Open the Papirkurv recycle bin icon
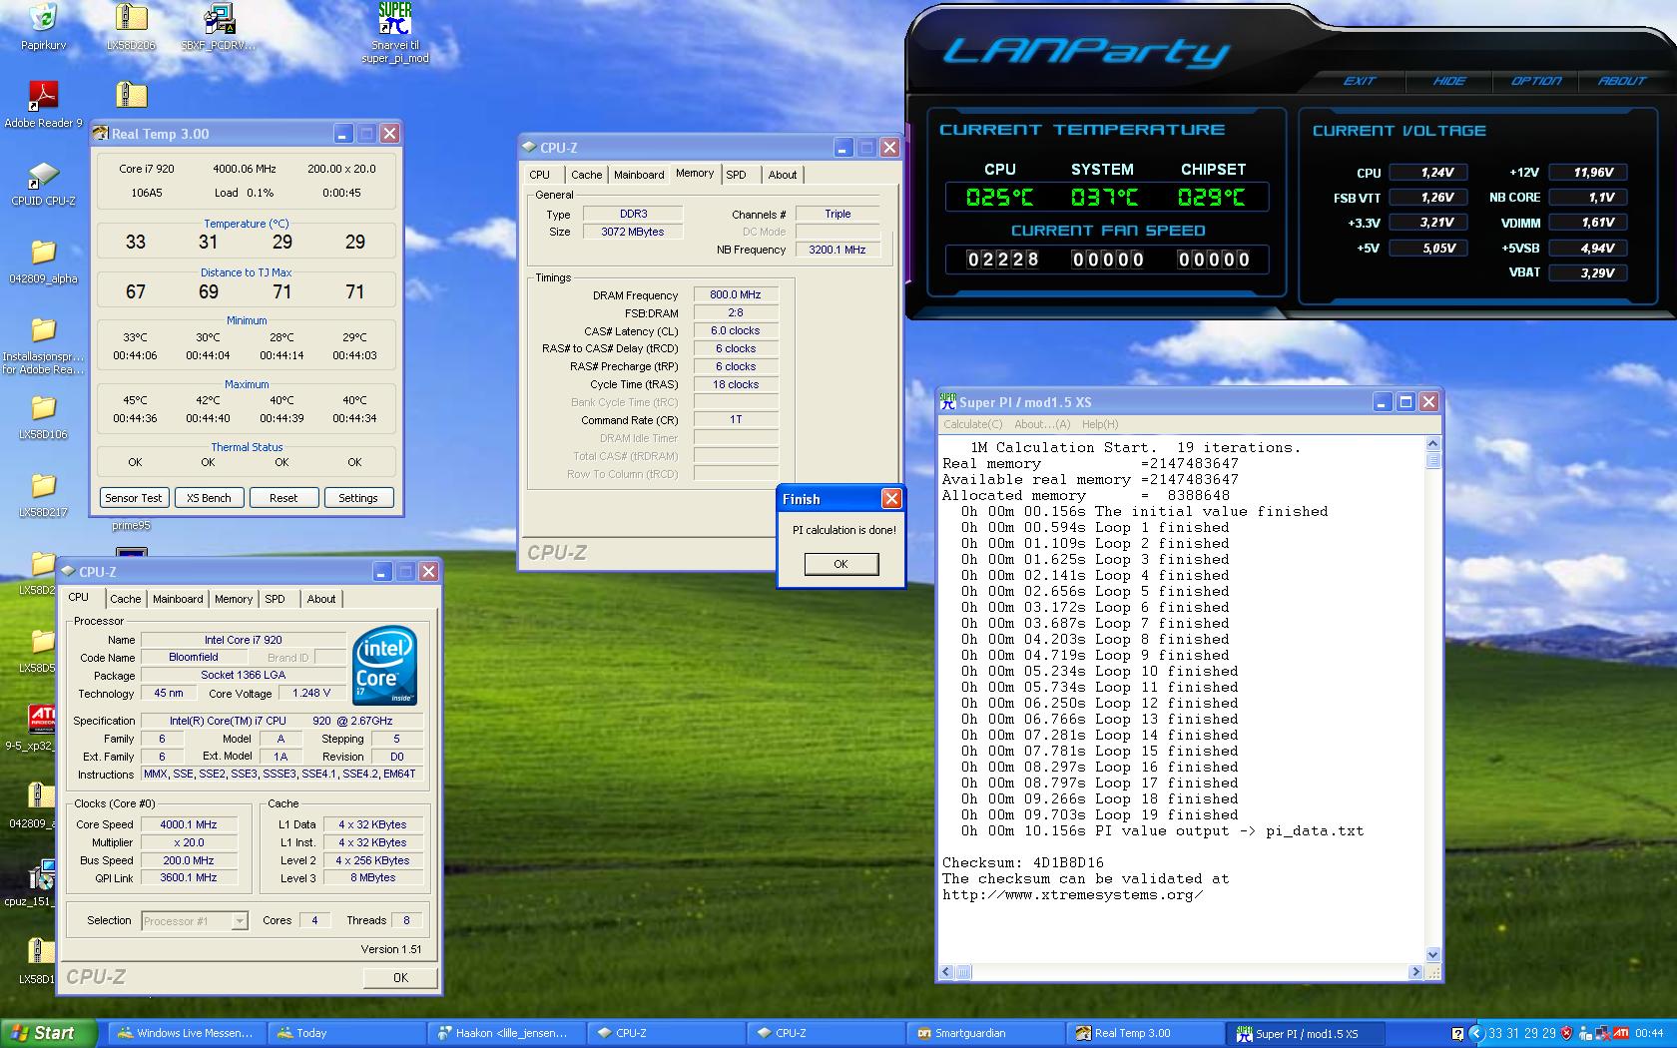 point(42,18)
